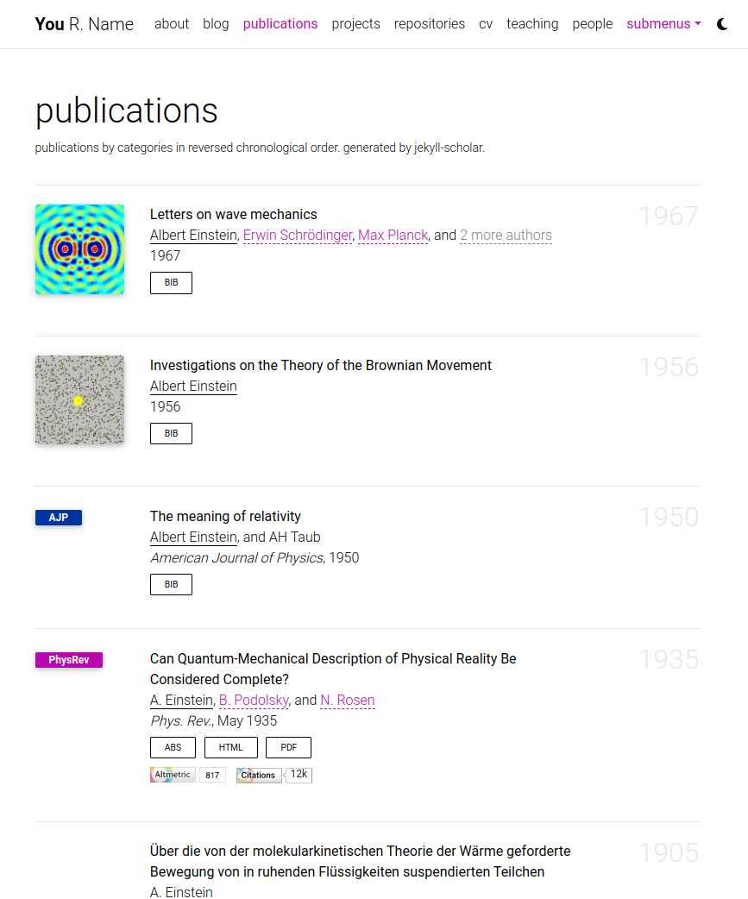Toggle dark mode with the moon icon

click(721, 24)
